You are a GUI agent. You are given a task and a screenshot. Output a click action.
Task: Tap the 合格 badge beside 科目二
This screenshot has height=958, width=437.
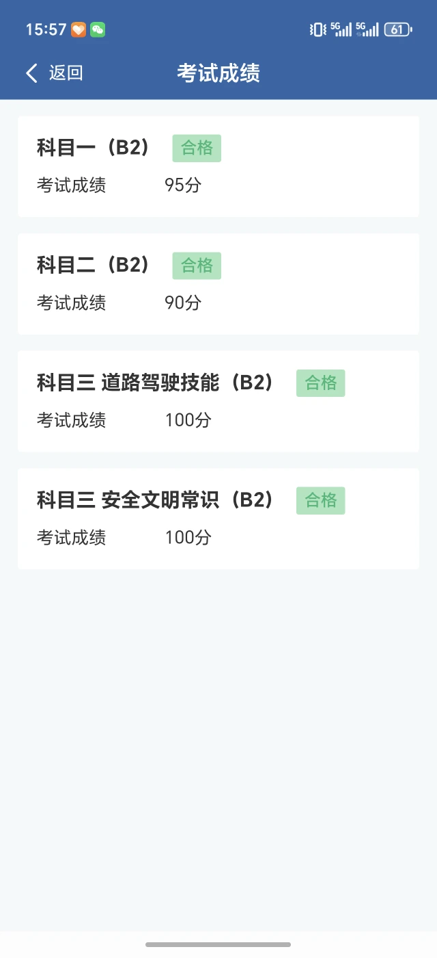coord(197,266)
